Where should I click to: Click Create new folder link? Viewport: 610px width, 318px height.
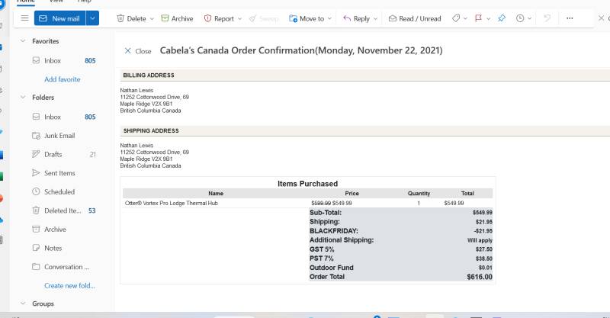[69, 285]
